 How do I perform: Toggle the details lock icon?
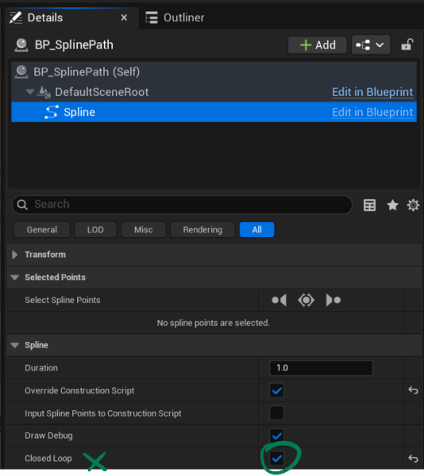[x=407, y=44]
